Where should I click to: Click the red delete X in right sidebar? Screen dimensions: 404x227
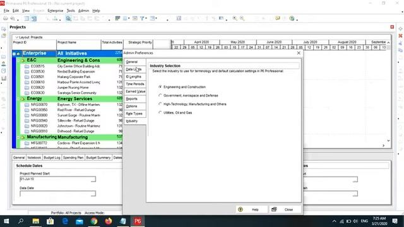pos(400,36)
